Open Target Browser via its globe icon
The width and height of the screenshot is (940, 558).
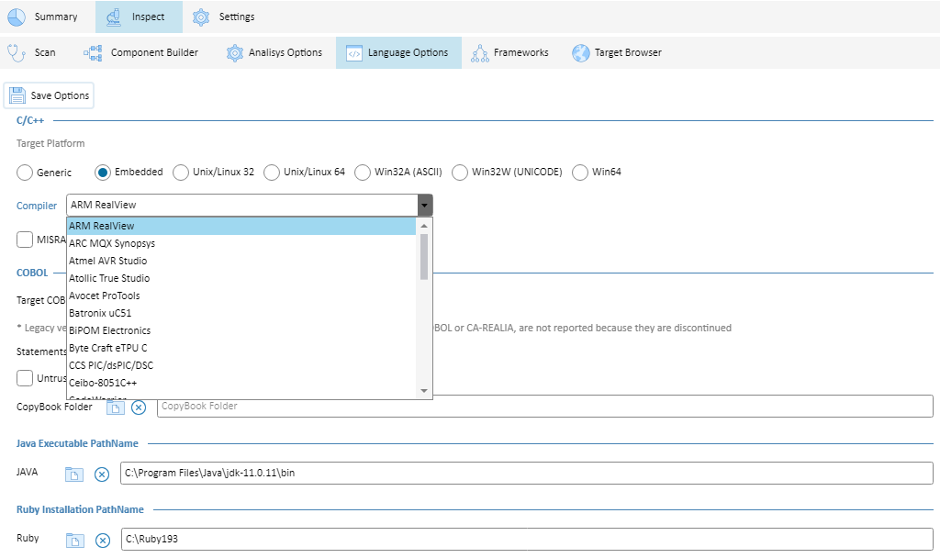click(x=581, y=52)
